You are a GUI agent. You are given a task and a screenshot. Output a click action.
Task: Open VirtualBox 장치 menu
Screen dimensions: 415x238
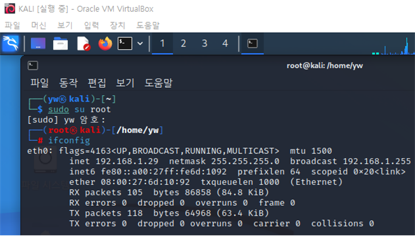[117, 26]
